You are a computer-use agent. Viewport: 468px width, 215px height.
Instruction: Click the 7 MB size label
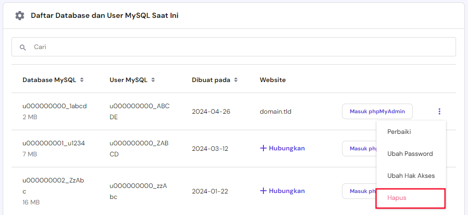(x=30, y=154)
